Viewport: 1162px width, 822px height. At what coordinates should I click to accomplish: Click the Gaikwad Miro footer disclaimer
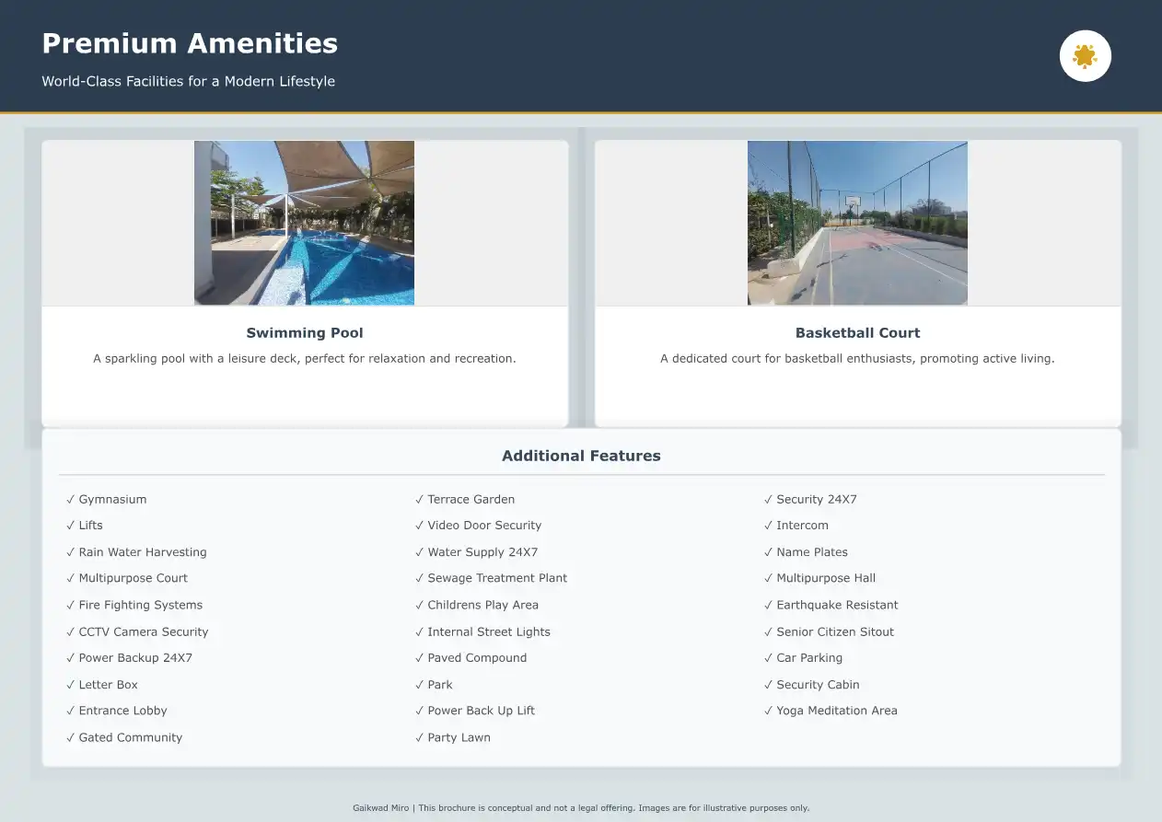[x=581, y=808]
